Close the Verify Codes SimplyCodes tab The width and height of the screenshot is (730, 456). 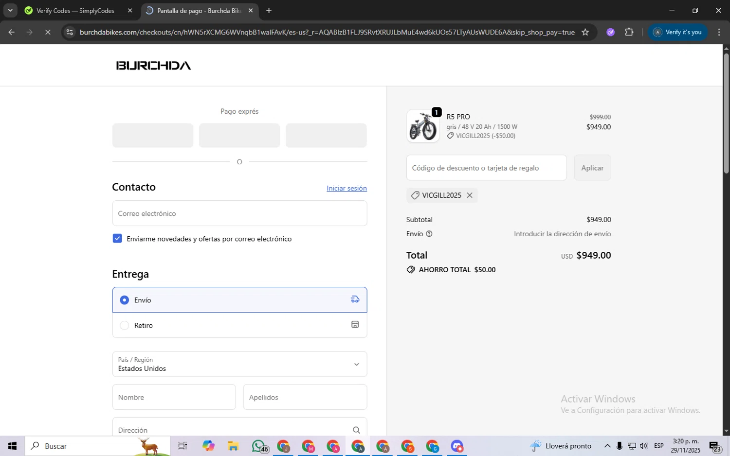pos(129,10)
